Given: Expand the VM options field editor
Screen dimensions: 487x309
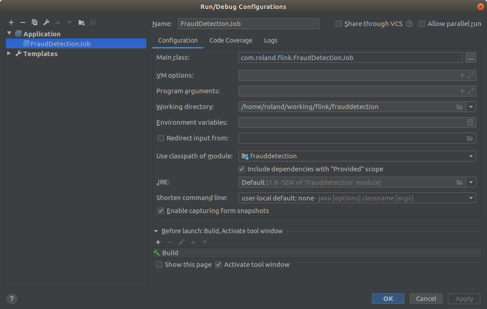Looking at the screenshot, I should click(x=471, y=75).
